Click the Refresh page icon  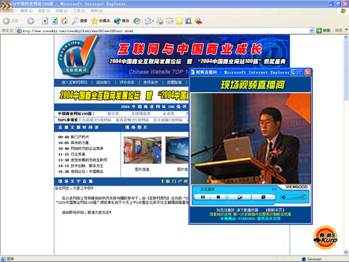(x=55, y=21)
